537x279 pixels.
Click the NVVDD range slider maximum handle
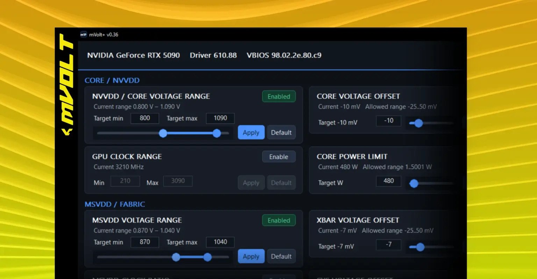pos(217,133)
